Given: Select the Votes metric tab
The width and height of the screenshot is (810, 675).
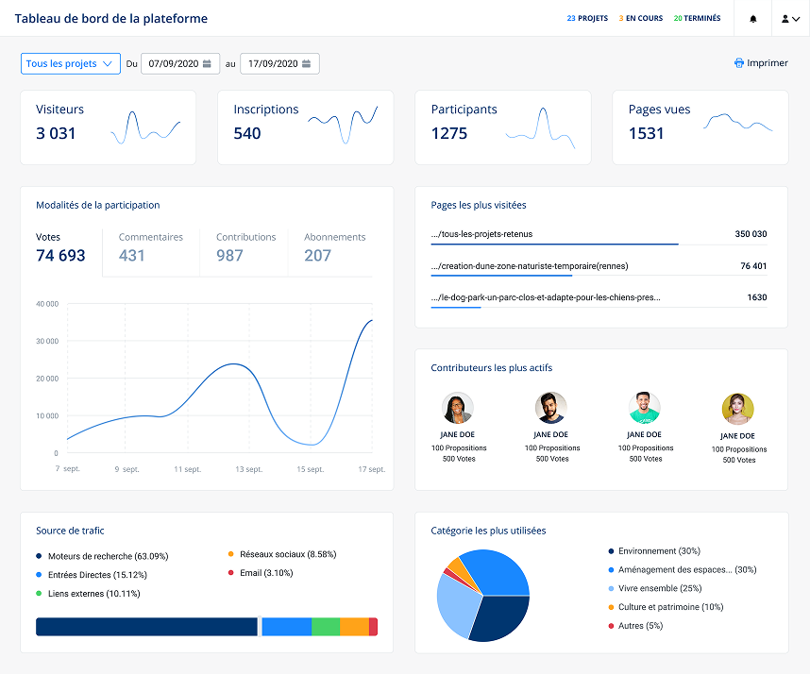Looking at the screenshot, I should tap(59, 245).
